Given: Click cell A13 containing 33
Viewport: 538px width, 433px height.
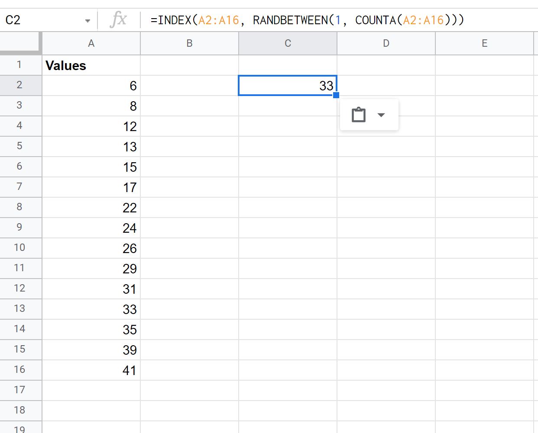Looking at the screenshot, I should (91, 309).
